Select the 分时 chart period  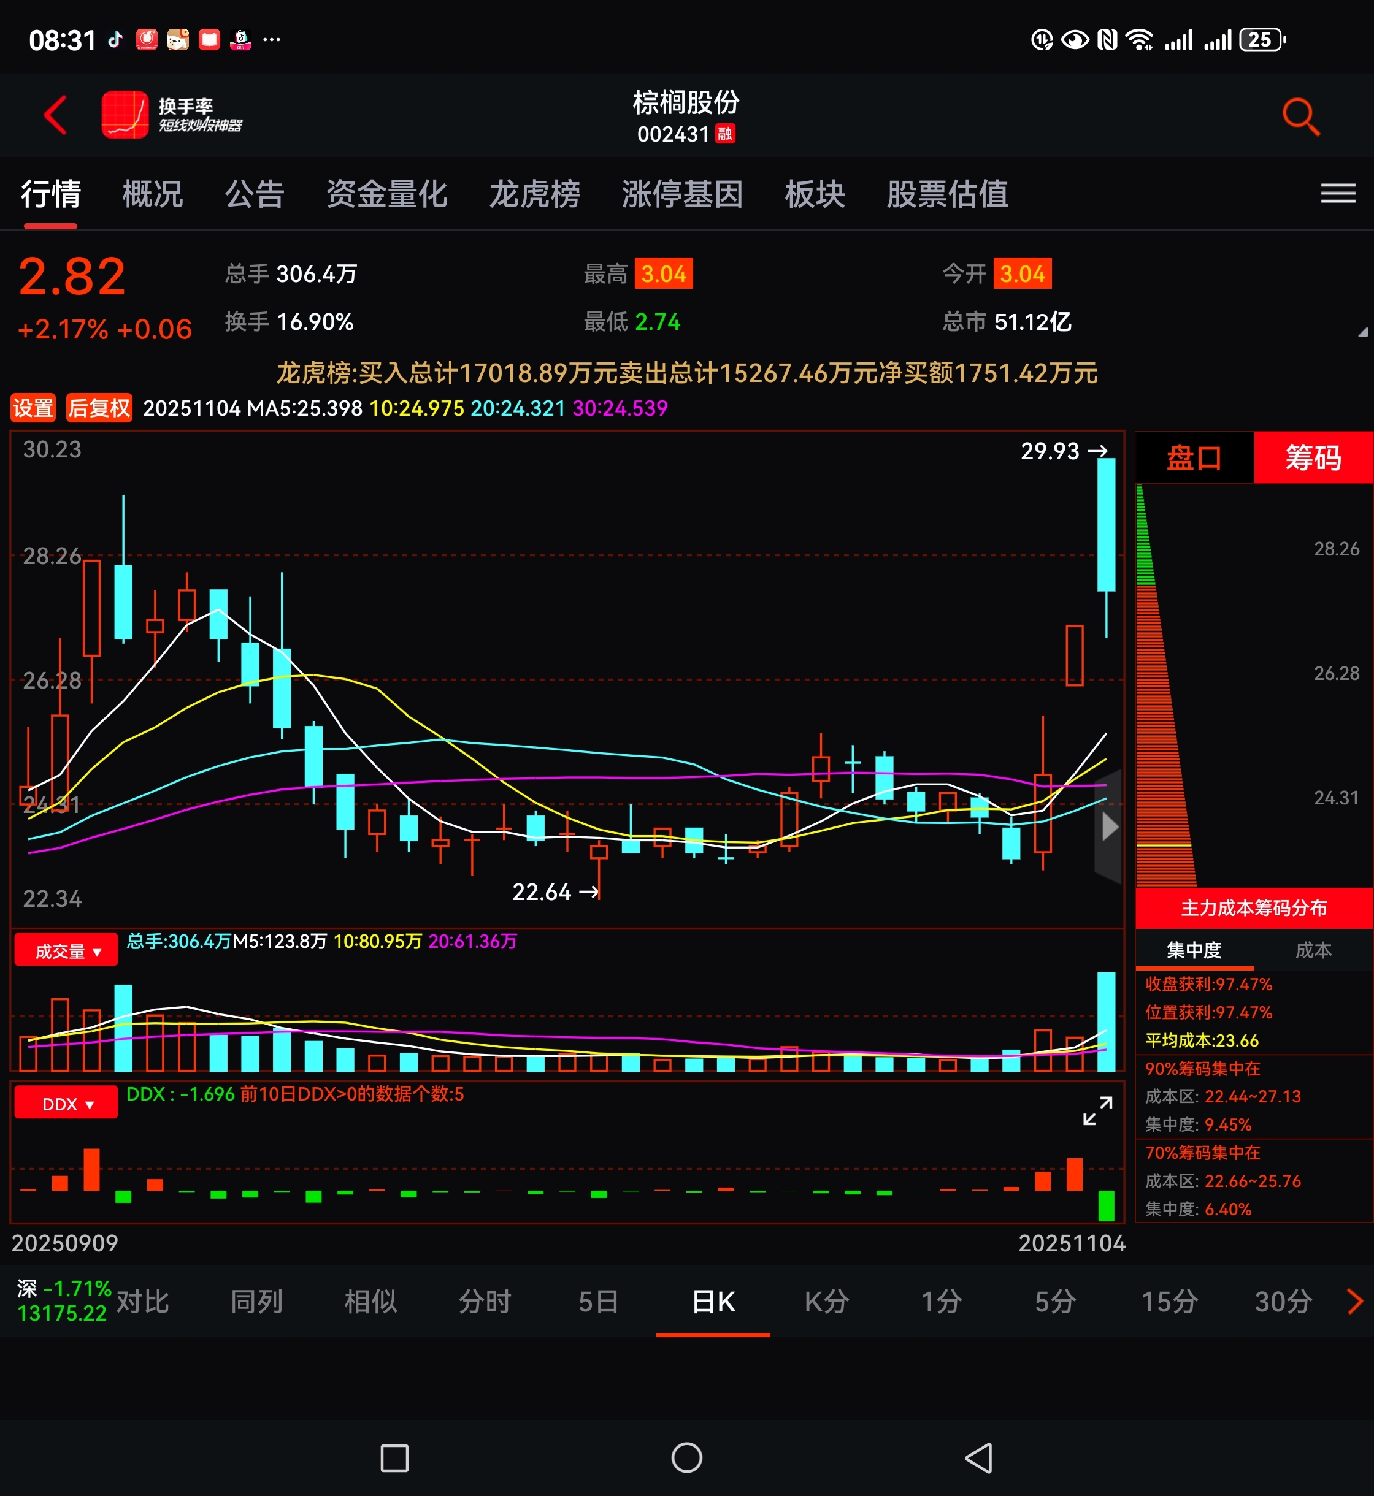tap(485, 1301)
